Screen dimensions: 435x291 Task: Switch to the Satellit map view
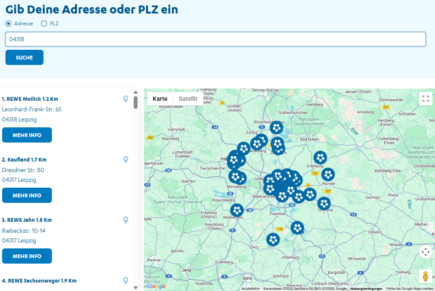point(188,99)
